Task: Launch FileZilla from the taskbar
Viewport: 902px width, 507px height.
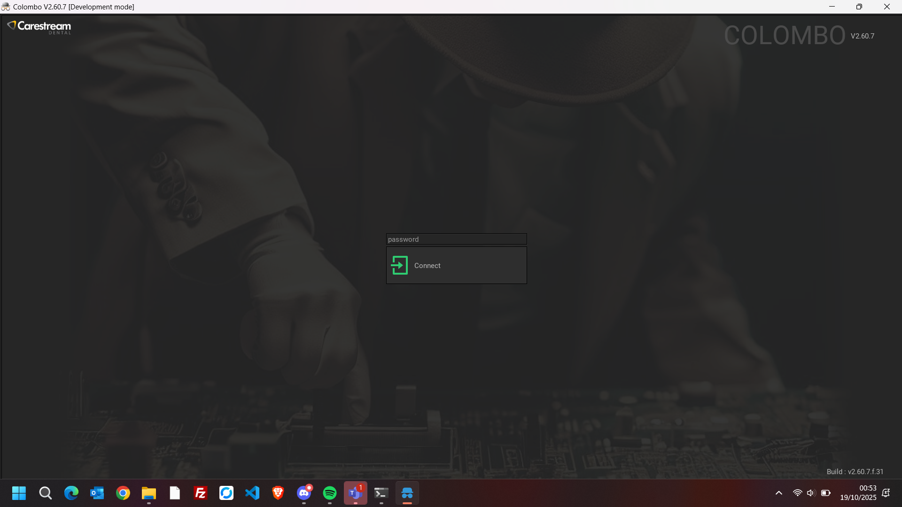Action: 201,493
